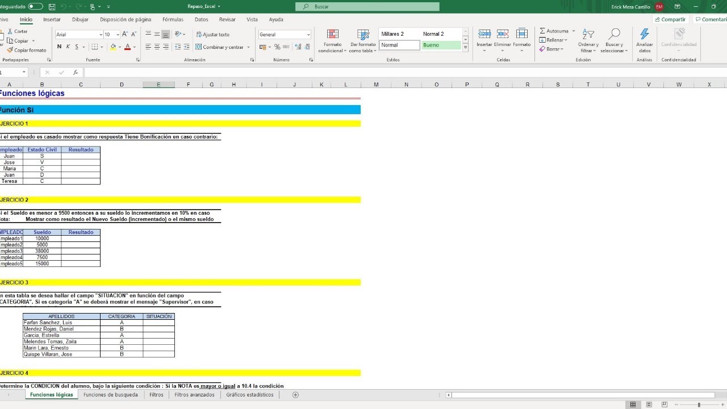The width and height of the screenshot is (727, 409).
Task: Toggle underline S formatting
Action: 77,47
